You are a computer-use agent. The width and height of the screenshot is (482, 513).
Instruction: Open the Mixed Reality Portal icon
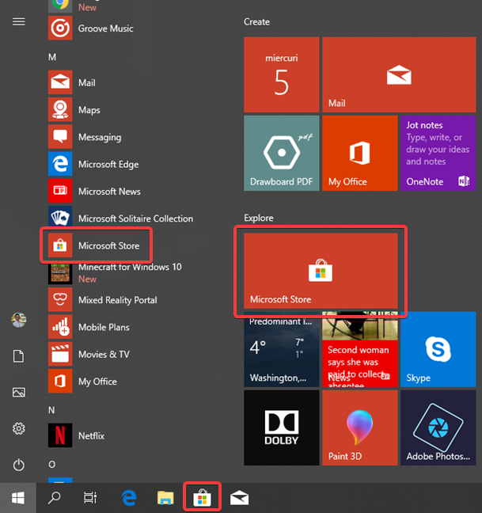coord(60,300)
